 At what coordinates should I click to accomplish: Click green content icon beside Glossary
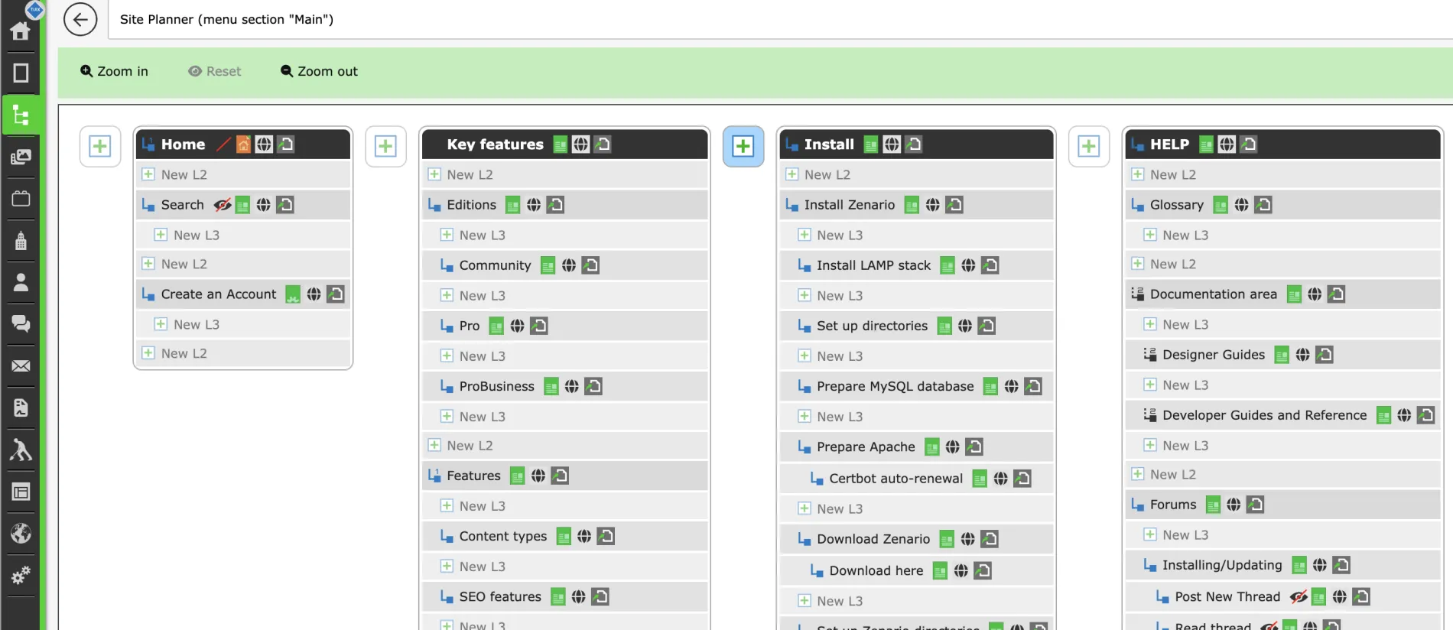tap(1221, 205)
